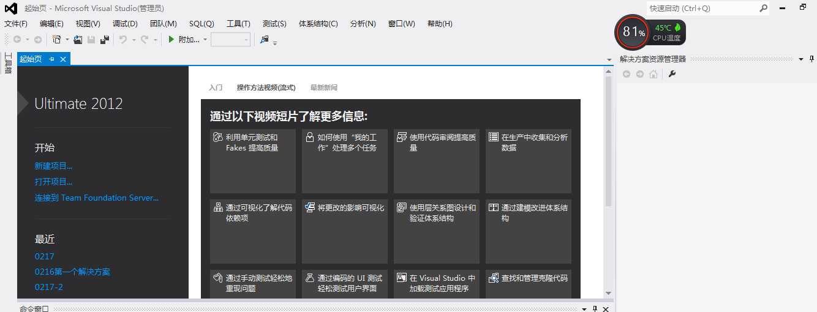
Task: Open recent project 0217
Action: pyautogui.click(x=45, y=256)
